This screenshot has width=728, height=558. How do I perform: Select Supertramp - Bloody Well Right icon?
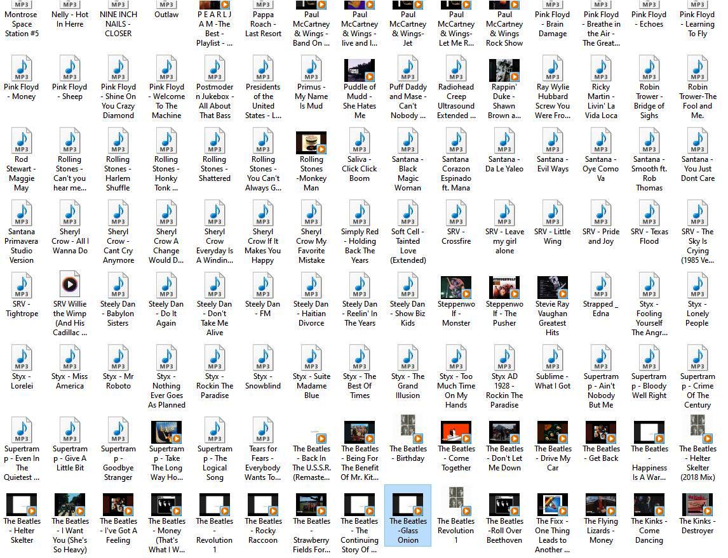pos(649,358)
